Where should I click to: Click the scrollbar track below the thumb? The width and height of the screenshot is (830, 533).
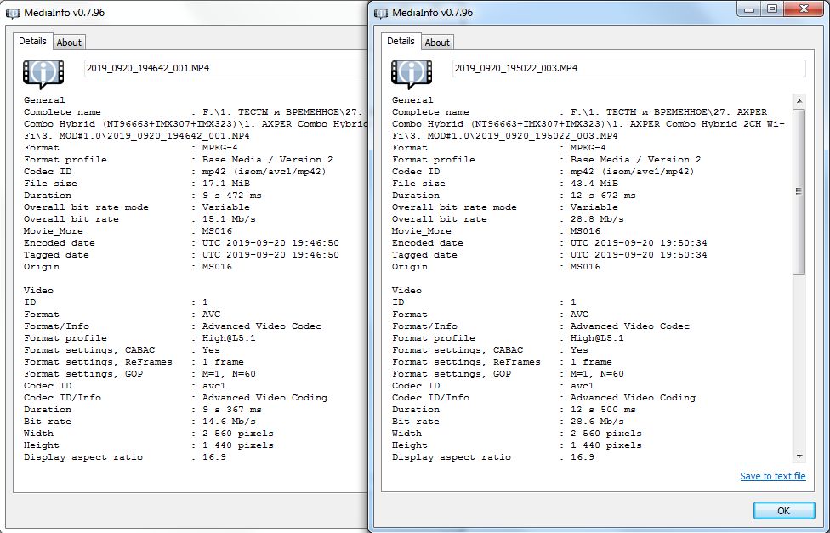pyautogui.click(x=799, y=366)
